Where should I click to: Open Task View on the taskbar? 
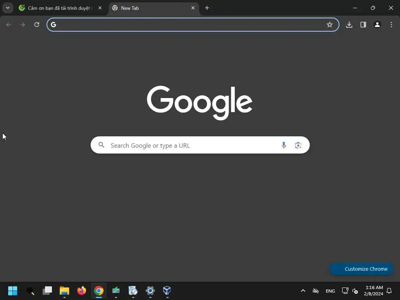[x=47, y=291]
